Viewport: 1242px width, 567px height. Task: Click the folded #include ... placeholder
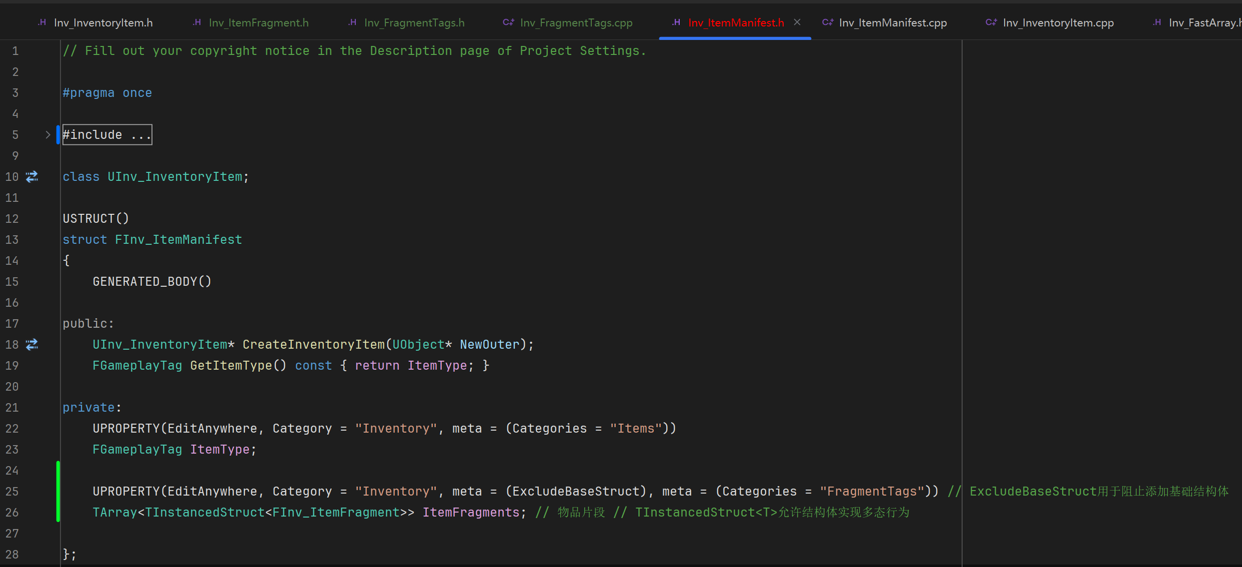coord(107,135)
